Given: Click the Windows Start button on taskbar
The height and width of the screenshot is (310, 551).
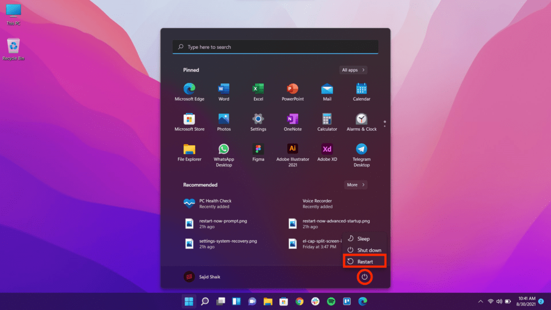Looking at the screenshot, I should 189,301.
